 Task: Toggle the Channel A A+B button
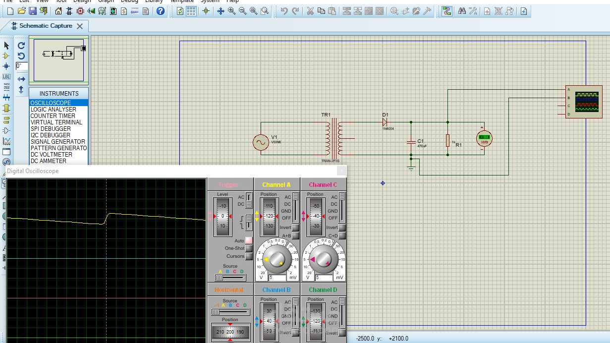(x=295, y=236)
